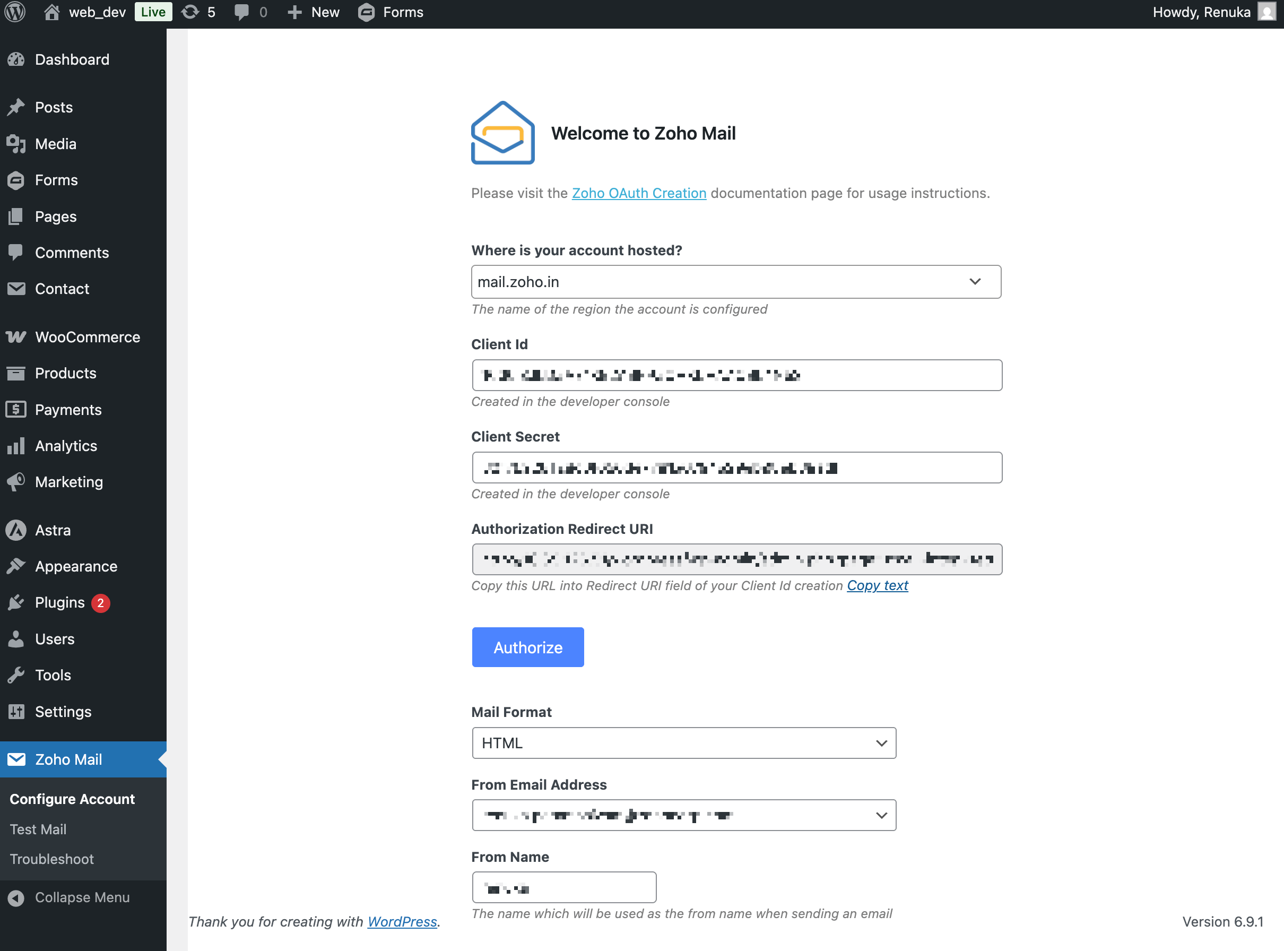The image size is (1284, 951).
Task: Switch to Test Mail section
Action: pyautogui.click(x=38, y=829)
